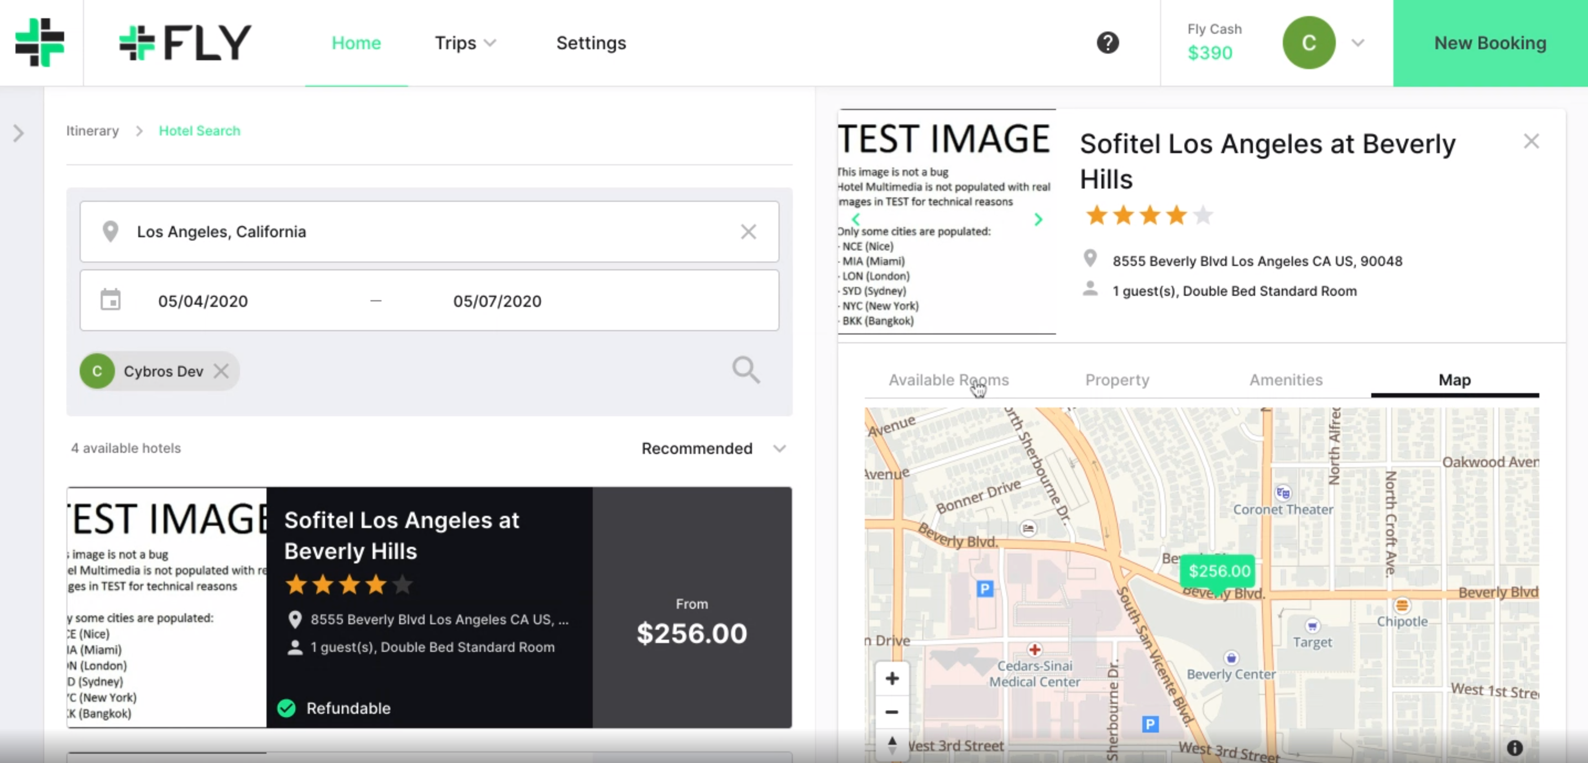The width and height of the screenshot is (1588, 763).
Task: Click the hotel bed marker on map
Action: tap(1028, 529)
